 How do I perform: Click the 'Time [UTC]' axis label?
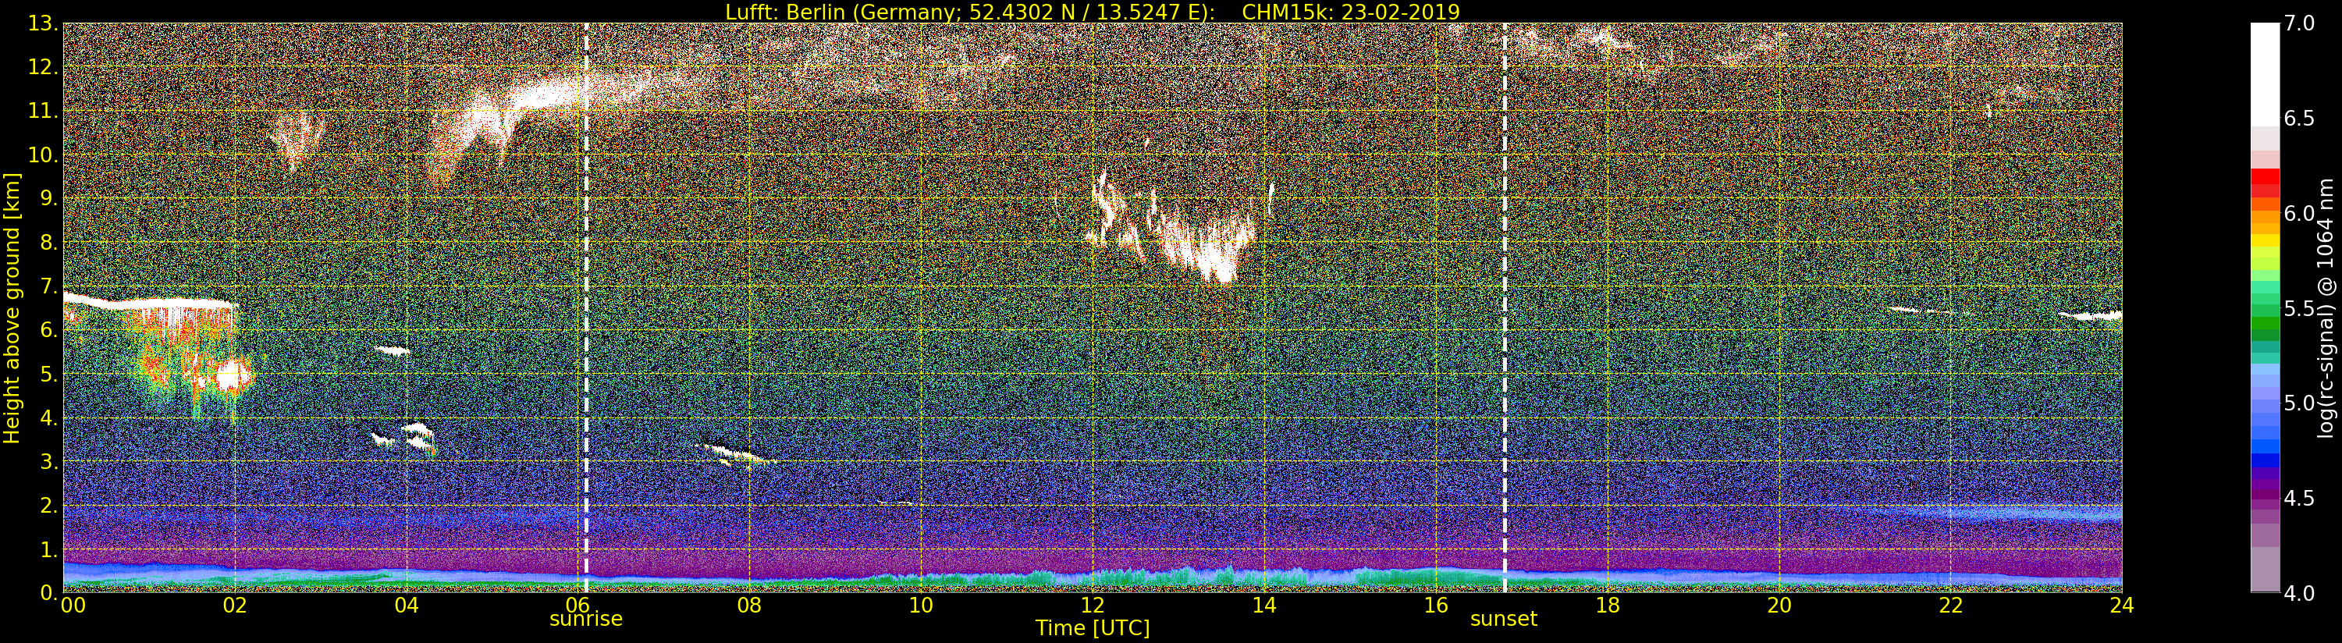coord(1092,628)
